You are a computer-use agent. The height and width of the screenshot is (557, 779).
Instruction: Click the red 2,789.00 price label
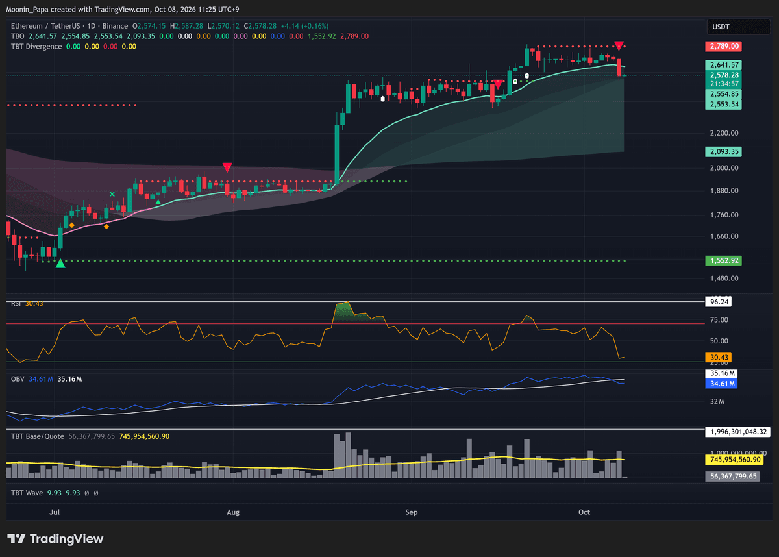pos(723,46)
